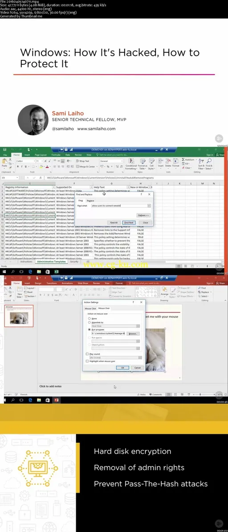Click Replace in PowerPoint Editing group
Image resolution: width=228 pixels, height=532 pixels.
pyautogui.click(x=204, y=292)
